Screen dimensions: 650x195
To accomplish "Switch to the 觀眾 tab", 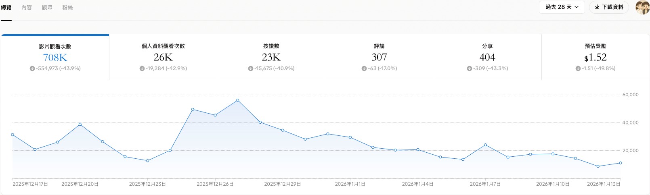I will coord(47,8).
